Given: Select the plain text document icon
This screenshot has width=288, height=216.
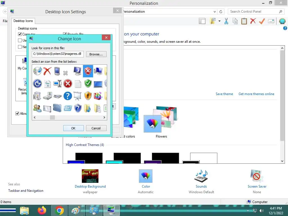Looking at the screenshot, I should pos(78,84).
